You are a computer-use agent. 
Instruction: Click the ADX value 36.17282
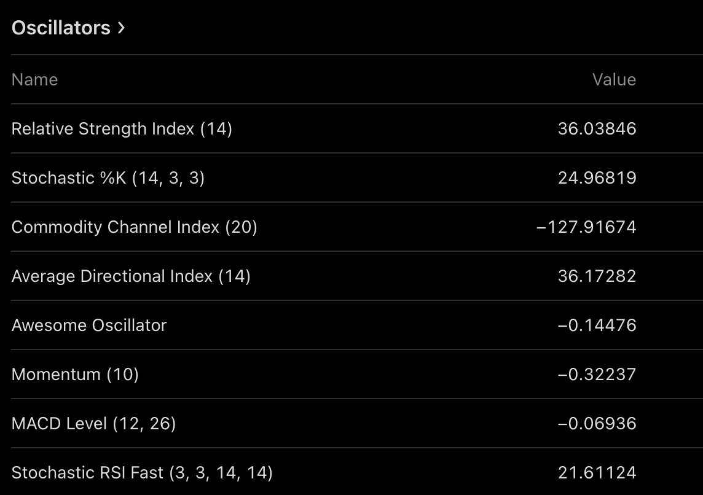(597, 276)
